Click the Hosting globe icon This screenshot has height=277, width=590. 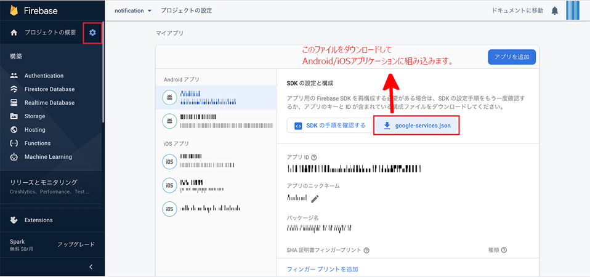pos(14,130)
